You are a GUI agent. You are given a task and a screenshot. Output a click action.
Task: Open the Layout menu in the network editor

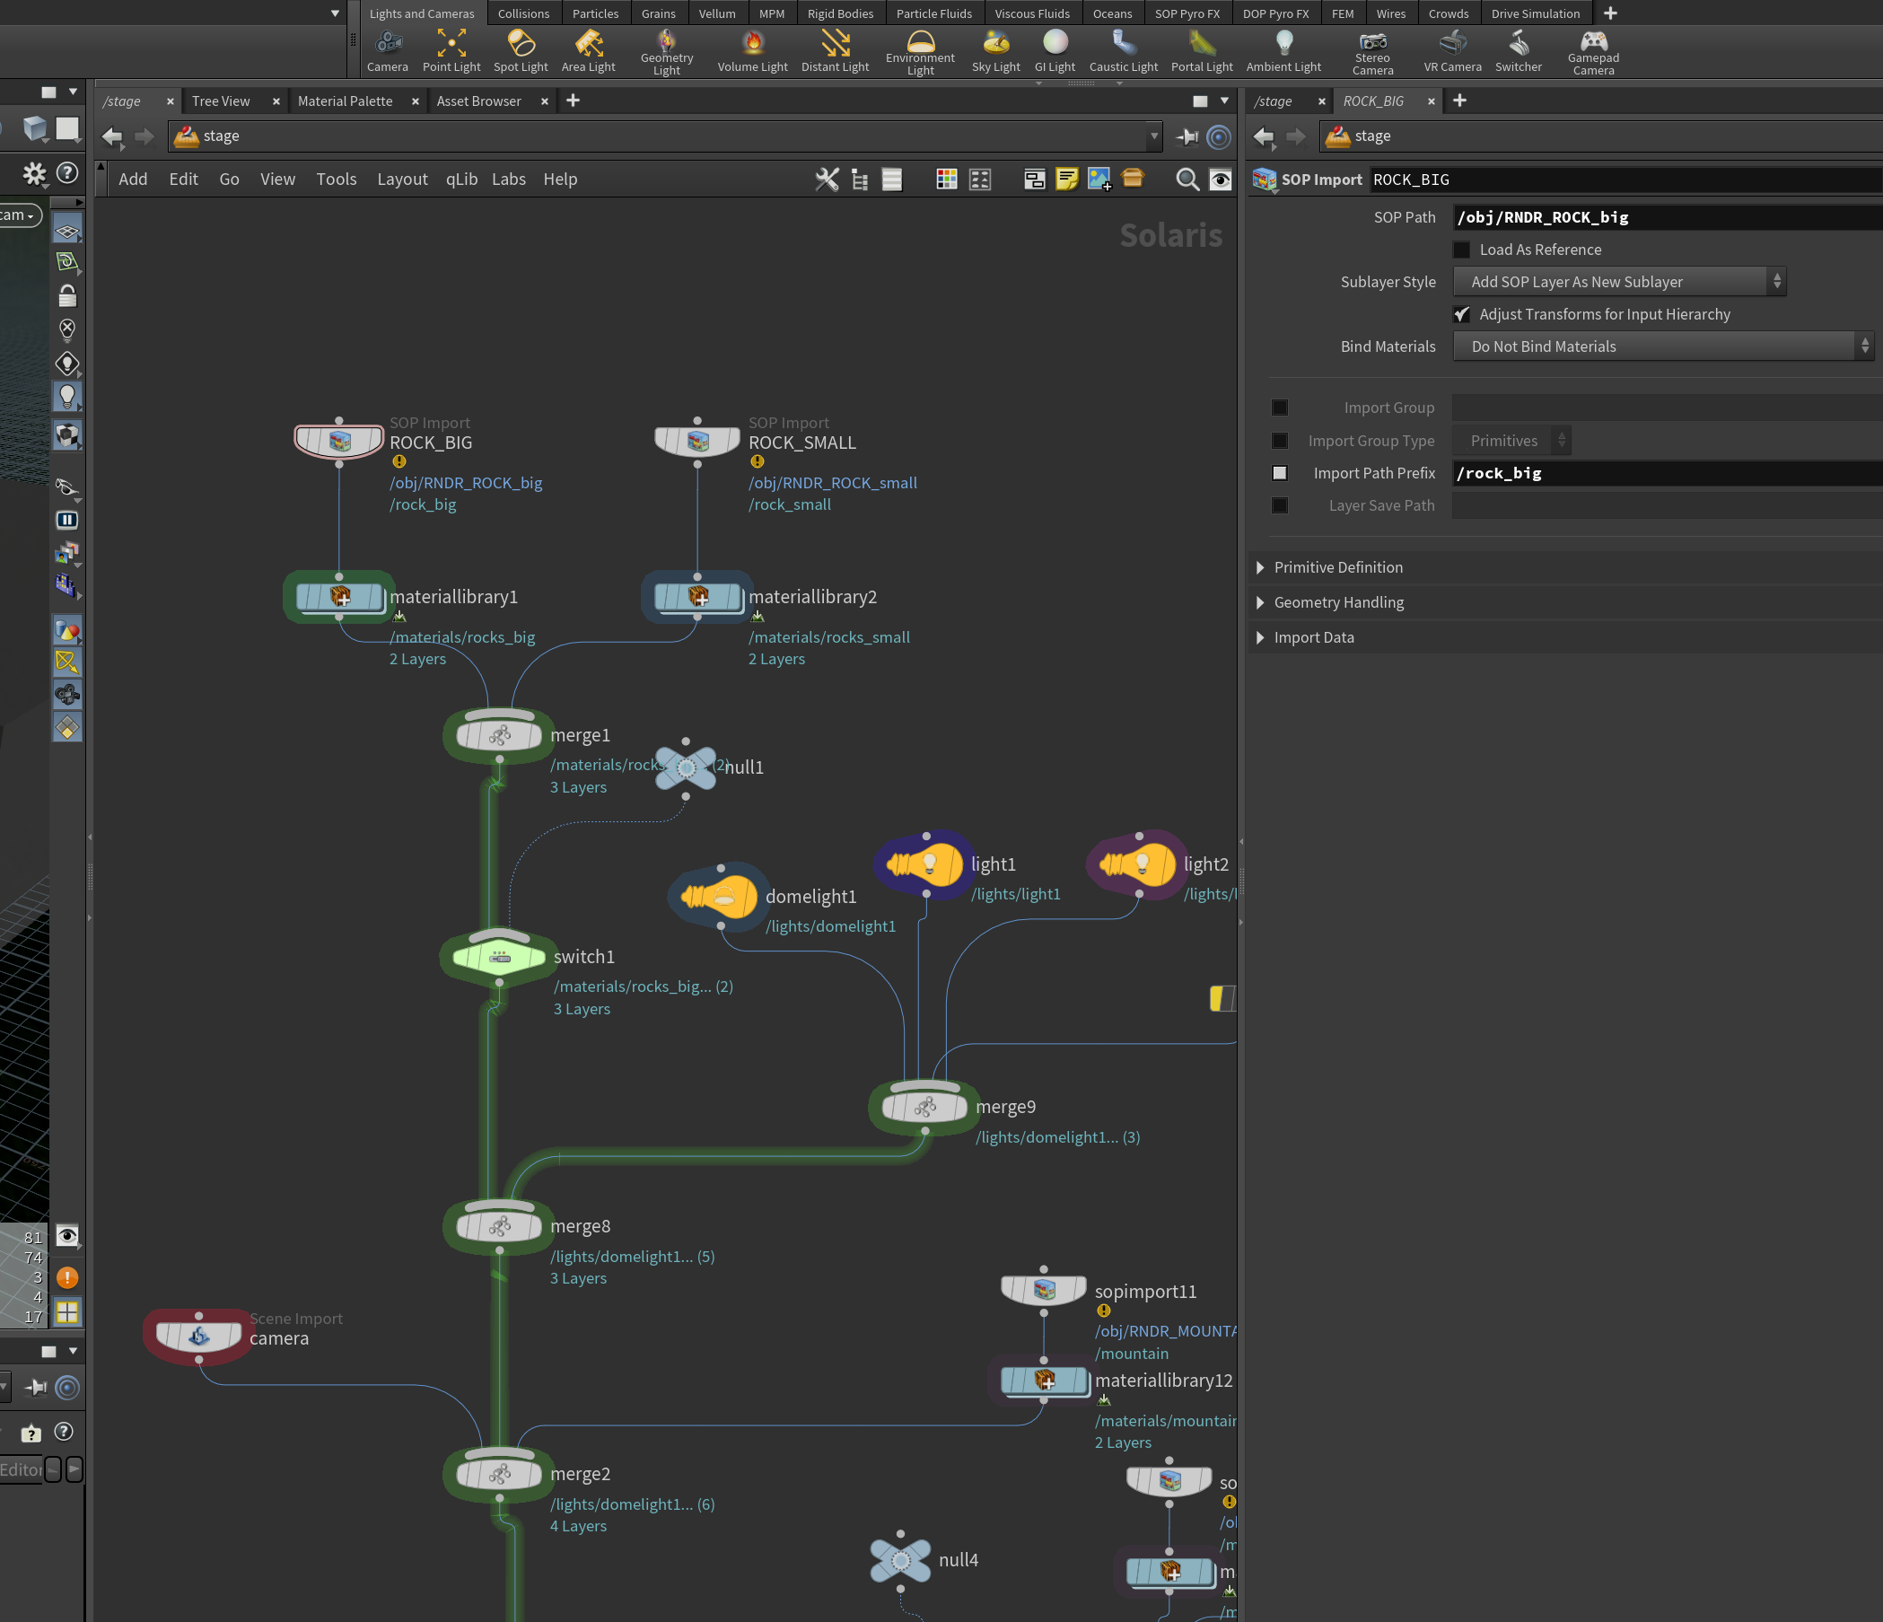[402, 179]
